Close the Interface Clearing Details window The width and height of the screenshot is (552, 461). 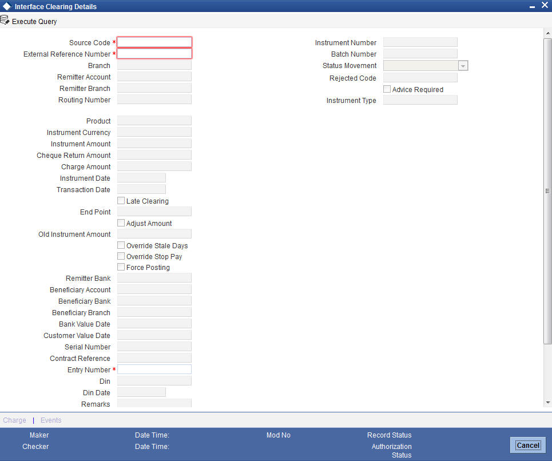tap(545, 5)
